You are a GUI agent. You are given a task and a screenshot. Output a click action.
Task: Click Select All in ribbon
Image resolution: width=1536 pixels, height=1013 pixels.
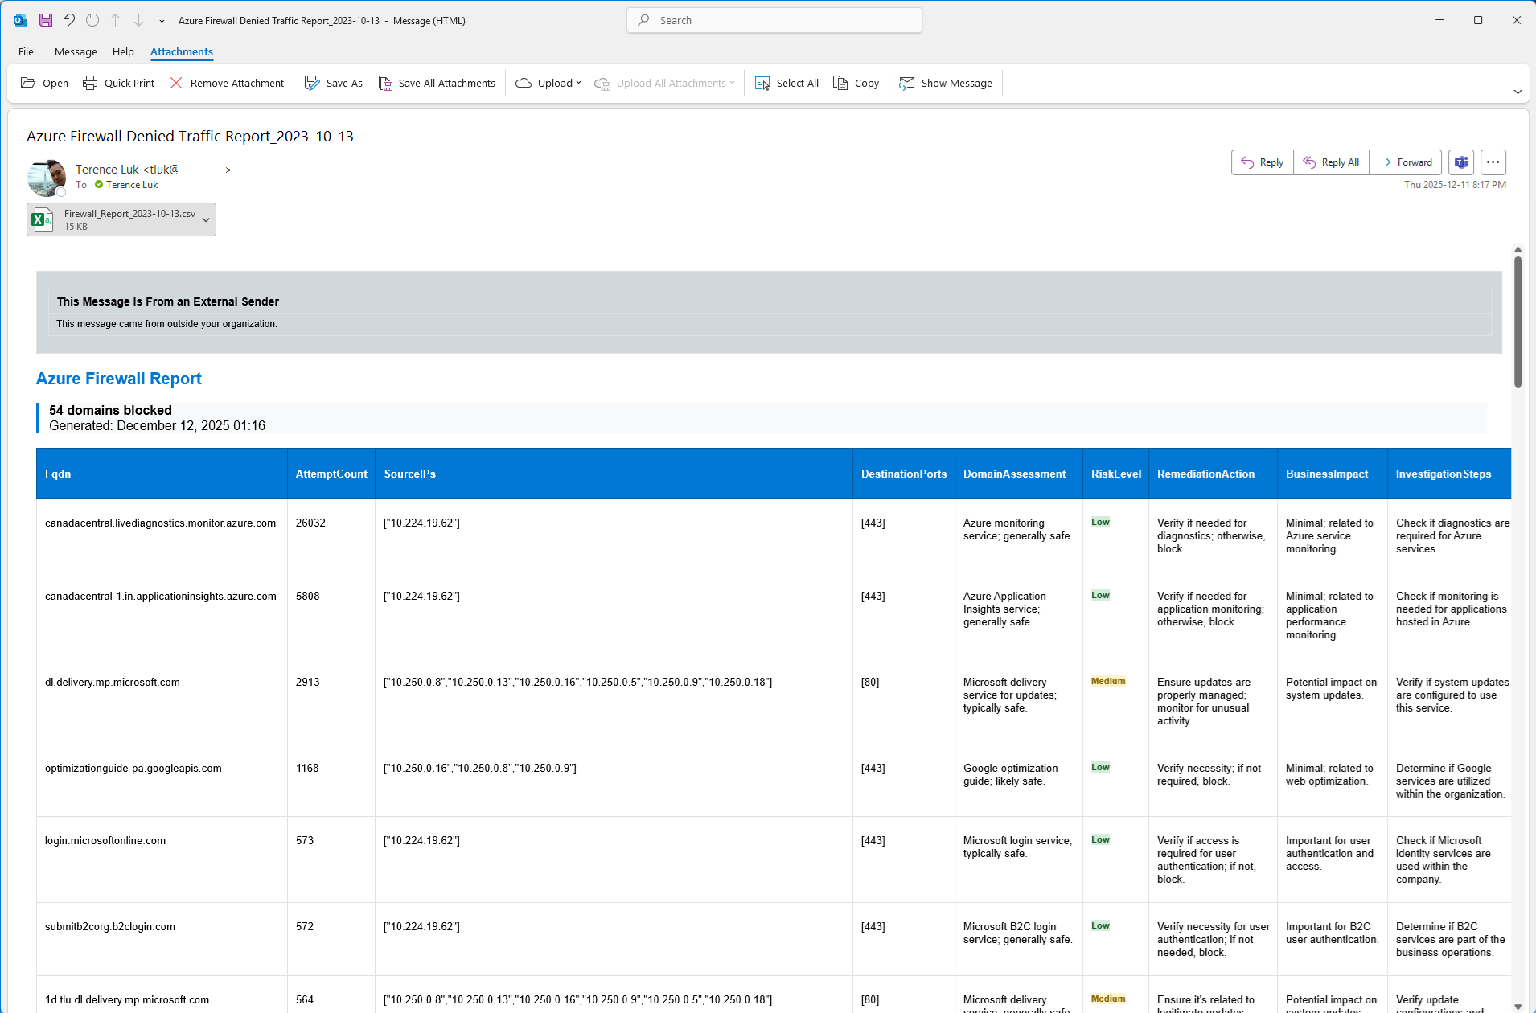tap(786, 83)
